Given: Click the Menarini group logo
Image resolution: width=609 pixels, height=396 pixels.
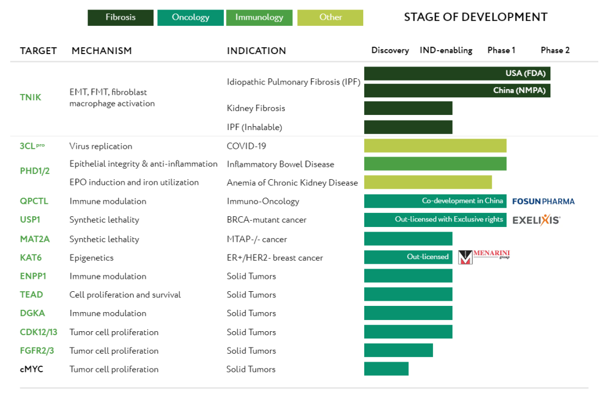Looking at the screenshot, I should (484, 257).
